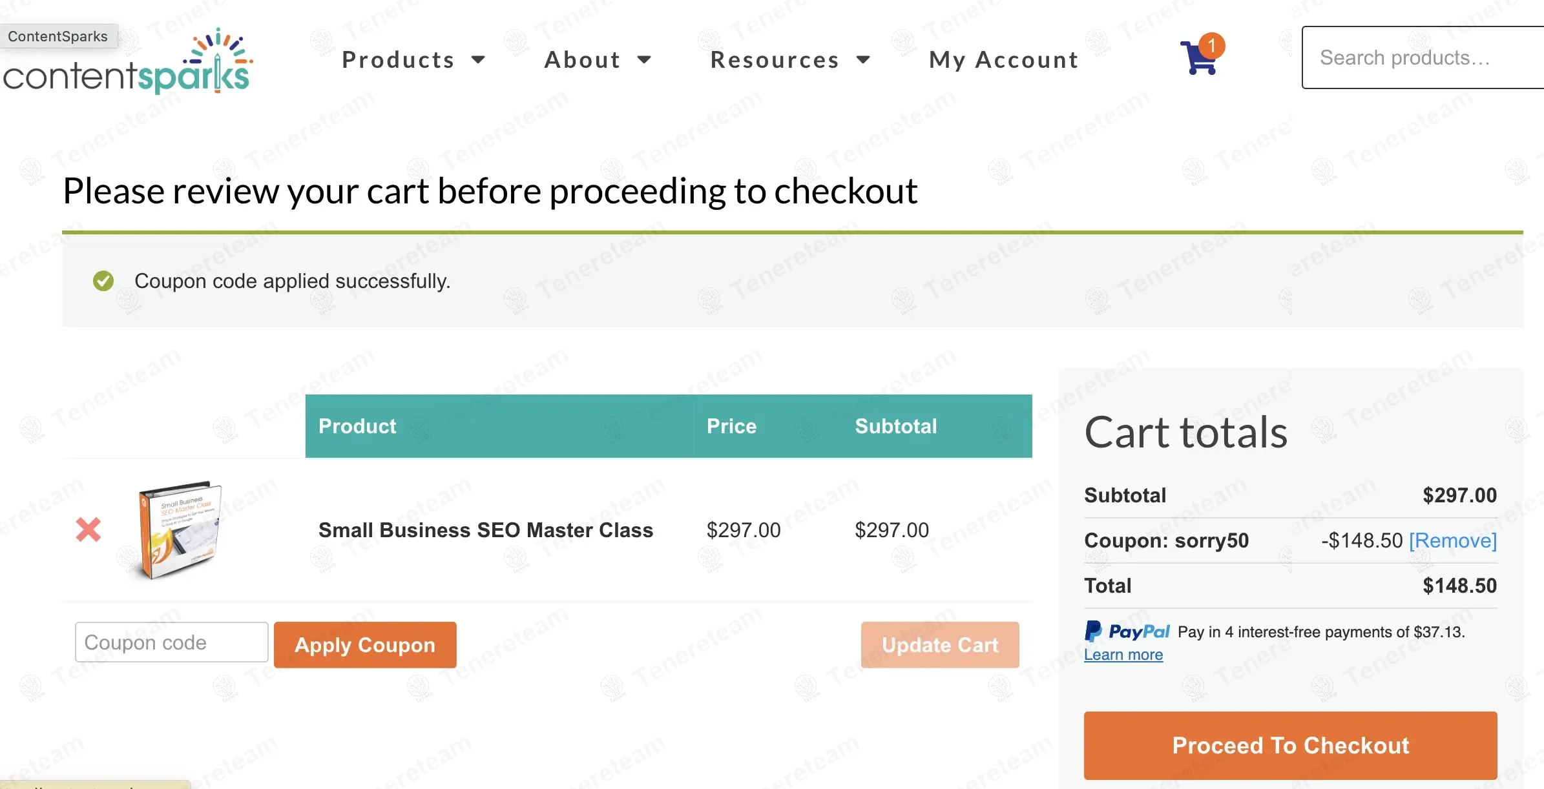Click the Price column header
This screenshot has height=789, width=1544.
(731, 426)
